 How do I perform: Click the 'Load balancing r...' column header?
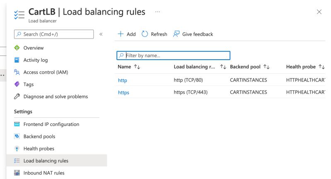click(x=194, y=67)
